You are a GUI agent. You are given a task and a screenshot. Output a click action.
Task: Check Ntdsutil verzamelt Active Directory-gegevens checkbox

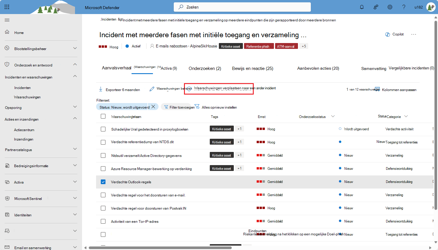(x=103, y=155)
